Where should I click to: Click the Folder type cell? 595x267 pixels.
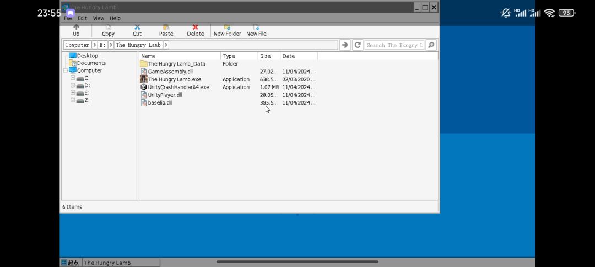(230, 64)
